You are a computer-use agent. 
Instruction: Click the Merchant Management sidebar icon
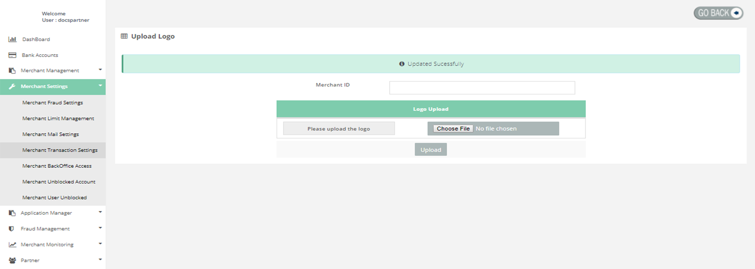pos(12,70)
